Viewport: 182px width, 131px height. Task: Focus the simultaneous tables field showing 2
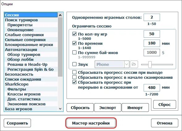pos(152,17)
